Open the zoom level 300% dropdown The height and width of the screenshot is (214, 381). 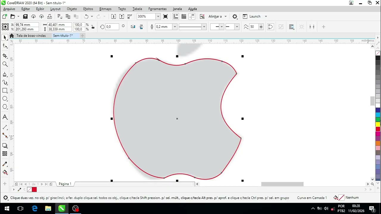(x=158, y=16)
